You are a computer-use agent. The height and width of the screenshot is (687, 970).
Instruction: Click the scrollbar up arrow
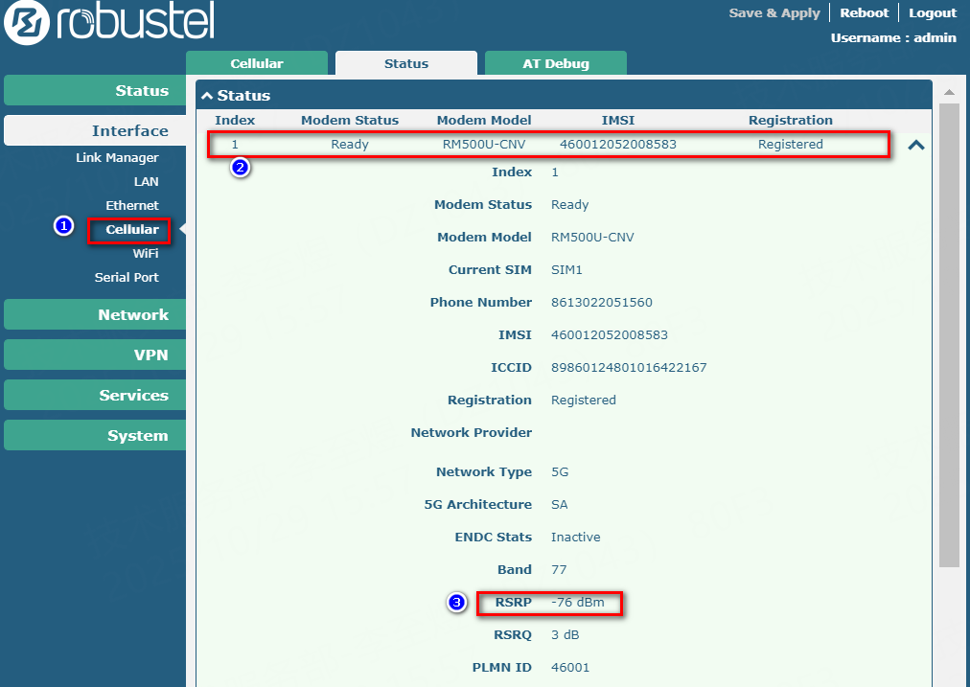pyautogui.click(x=949, y=92)
